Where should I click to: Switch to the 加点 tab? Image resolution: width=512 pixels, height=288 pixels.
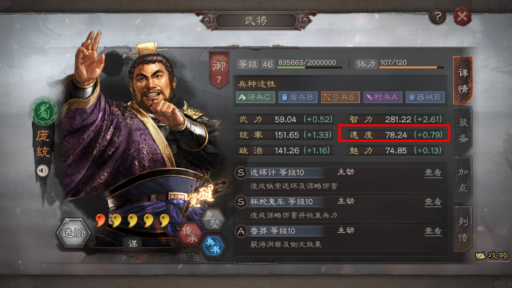tap(462, 179)
